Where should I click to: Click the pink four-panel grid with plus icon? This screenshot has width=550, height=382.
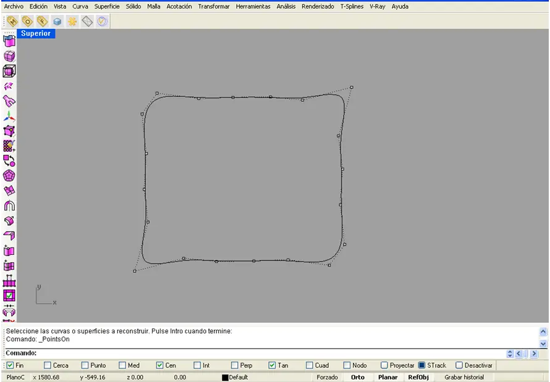(9, 266)
